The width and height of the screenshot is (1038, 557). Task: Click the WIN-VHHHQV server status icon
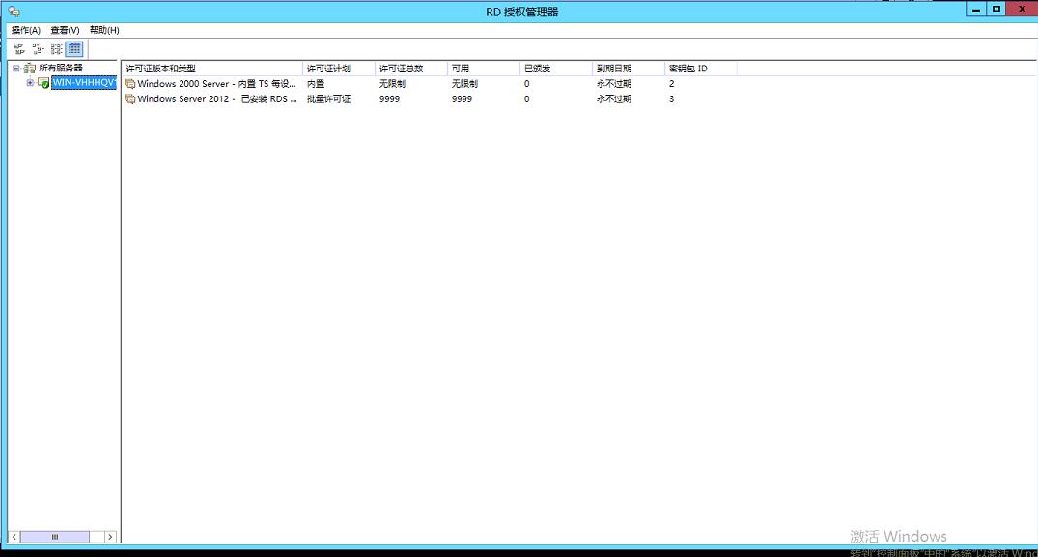pyautogui.click(x=43, y=83)
